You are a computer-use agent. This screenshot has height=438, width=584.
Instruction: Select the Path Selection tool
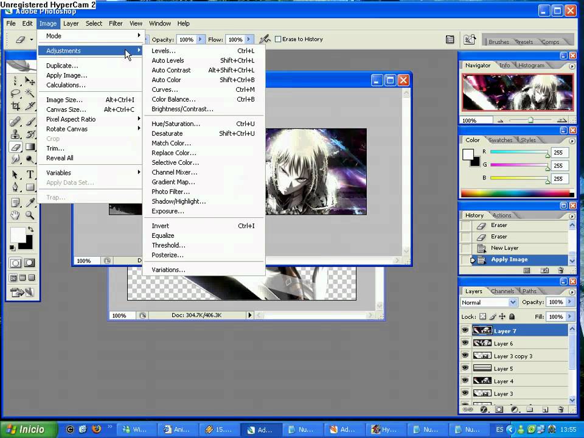tap(15, 175)
